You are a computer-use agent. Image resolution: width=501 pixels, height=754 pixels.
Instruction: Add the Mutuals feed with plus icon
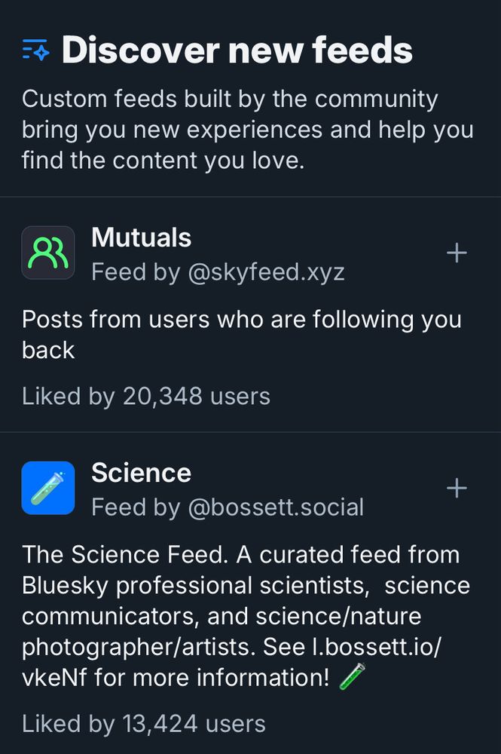coord(457,253)
